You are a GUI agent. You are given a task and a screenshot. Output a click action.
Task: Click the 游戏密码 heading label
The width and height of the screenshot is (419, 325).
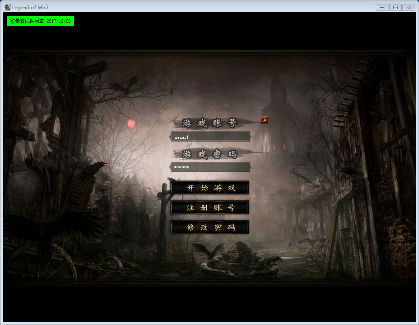(x=209, y=154)
